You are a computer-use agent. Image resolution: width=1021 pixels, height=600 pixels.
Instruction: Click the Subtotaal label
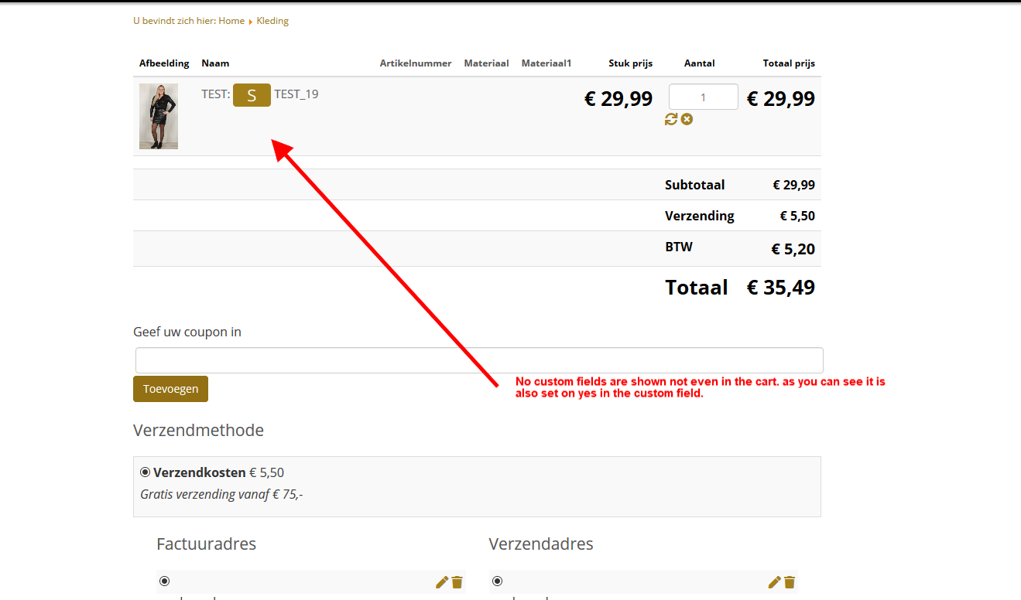point(695,185)
